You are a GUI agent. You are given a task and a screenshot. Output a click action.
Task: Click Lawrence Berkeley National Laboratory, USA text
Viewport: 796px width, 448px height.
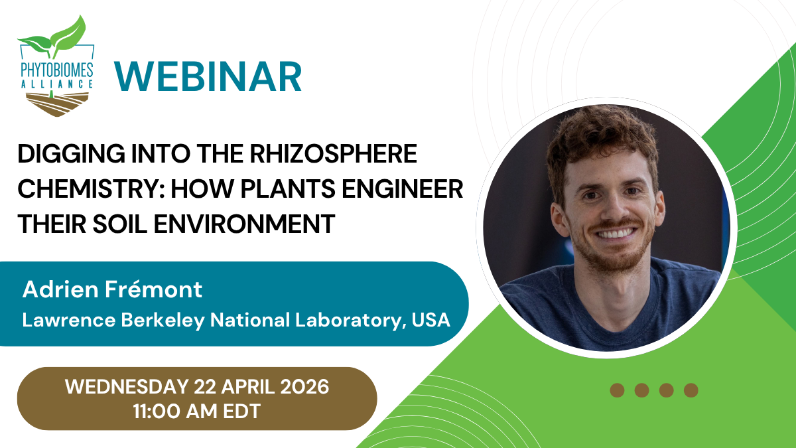237,320
